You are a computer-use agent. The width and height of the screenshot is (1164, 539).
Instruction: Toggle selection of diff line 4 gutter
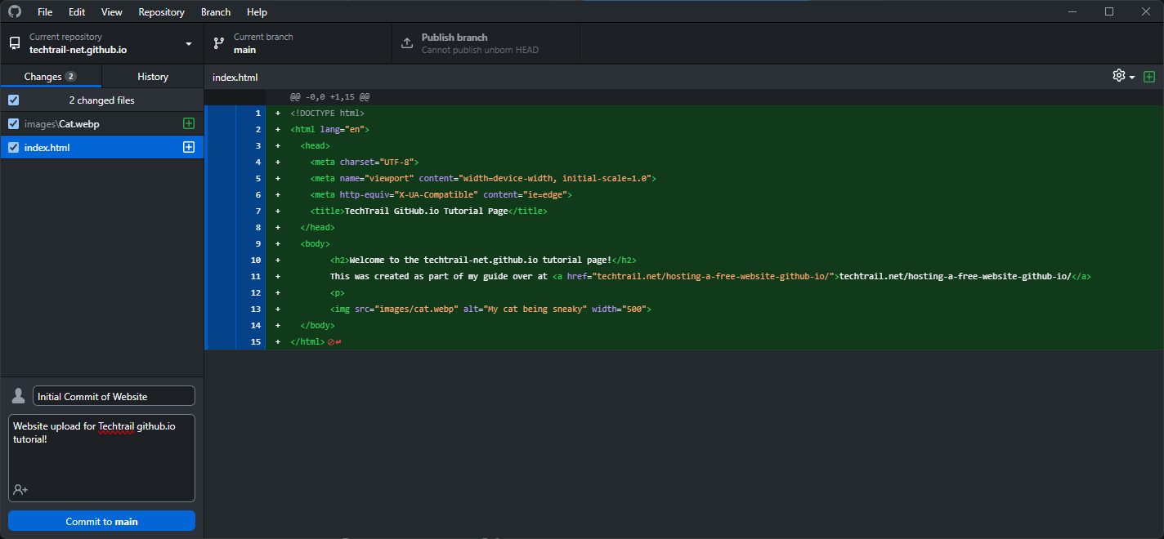235,162
